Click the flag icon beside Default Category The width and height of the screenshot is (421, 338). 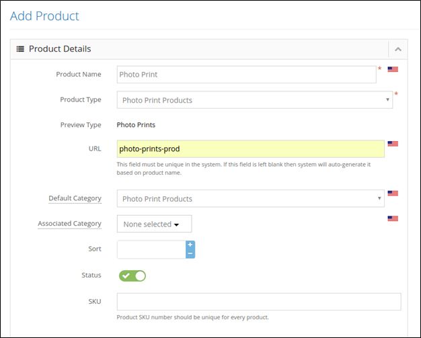pos(393,193)
